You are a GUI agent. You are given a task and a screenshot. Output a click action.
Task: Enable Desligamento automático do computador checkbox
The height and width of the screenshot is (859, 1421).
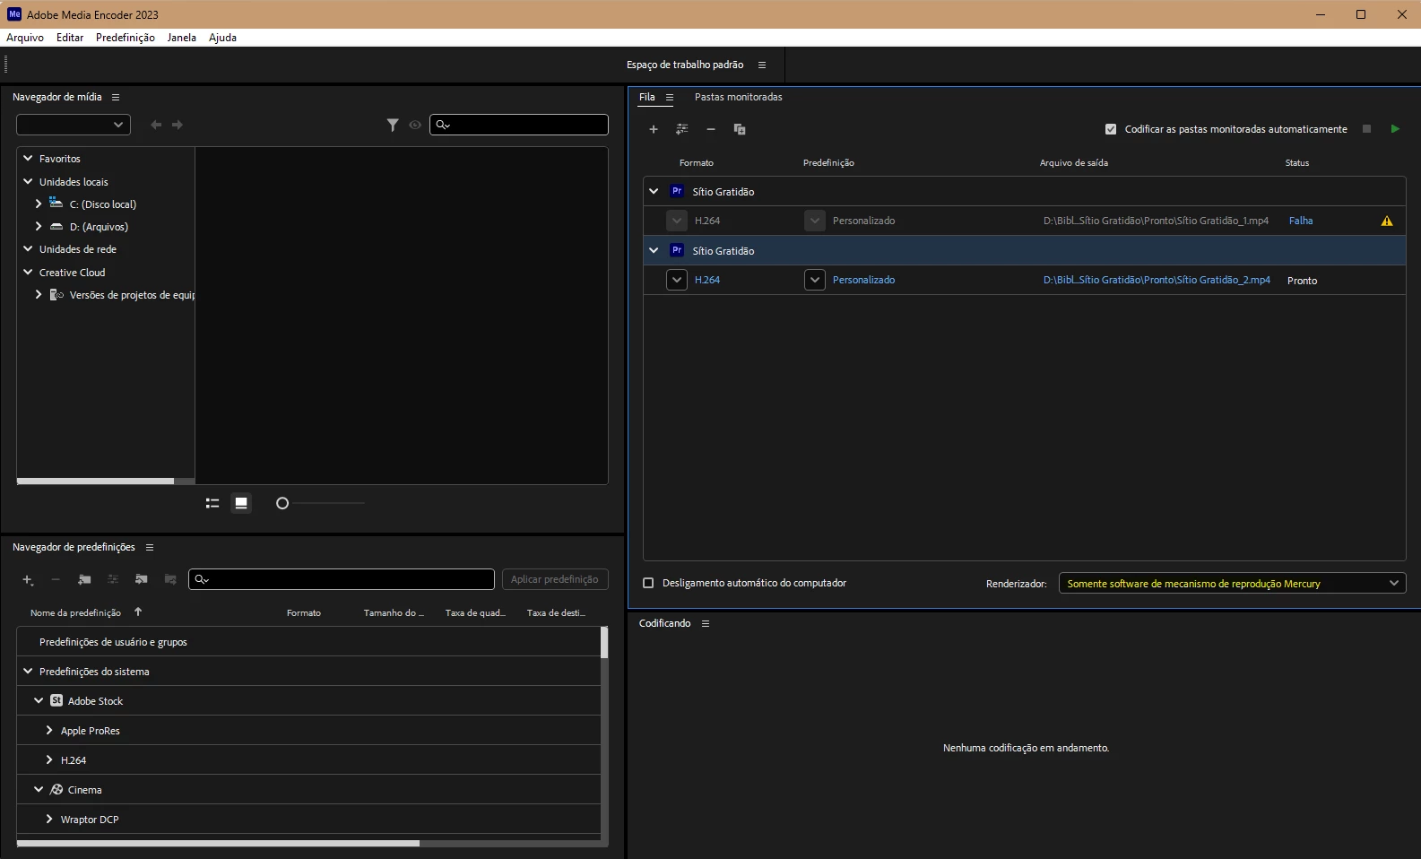click(648, 583)
